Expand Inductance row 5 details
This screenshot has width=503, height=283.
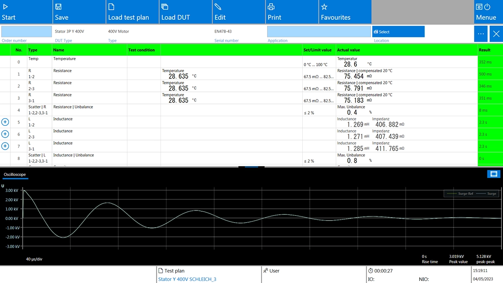(x=5, y=122)
